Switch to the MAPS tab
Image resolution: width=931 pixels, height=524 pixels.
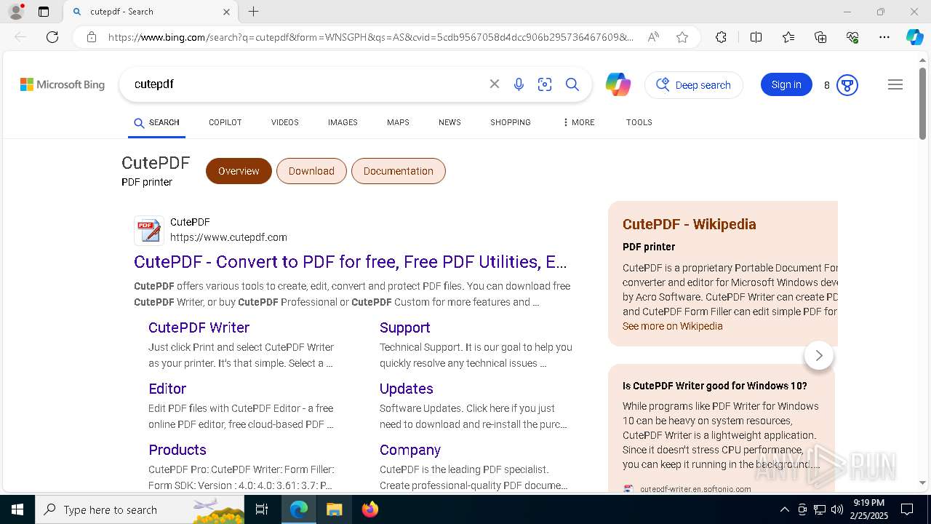coord(398,122)
